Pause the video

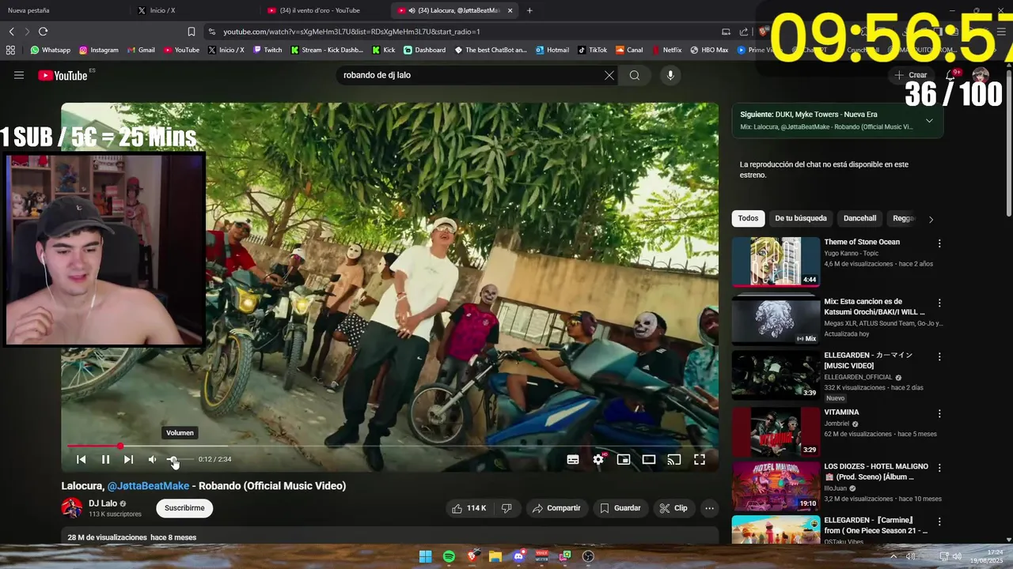coord(105,459)
